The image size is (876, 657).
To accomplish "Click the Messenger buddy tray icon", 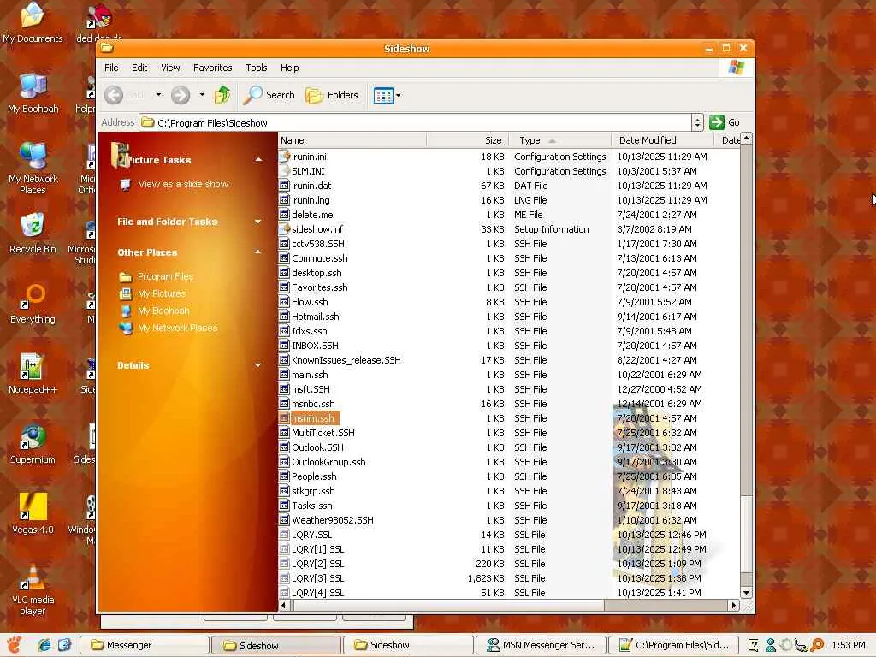I will 771,645.
